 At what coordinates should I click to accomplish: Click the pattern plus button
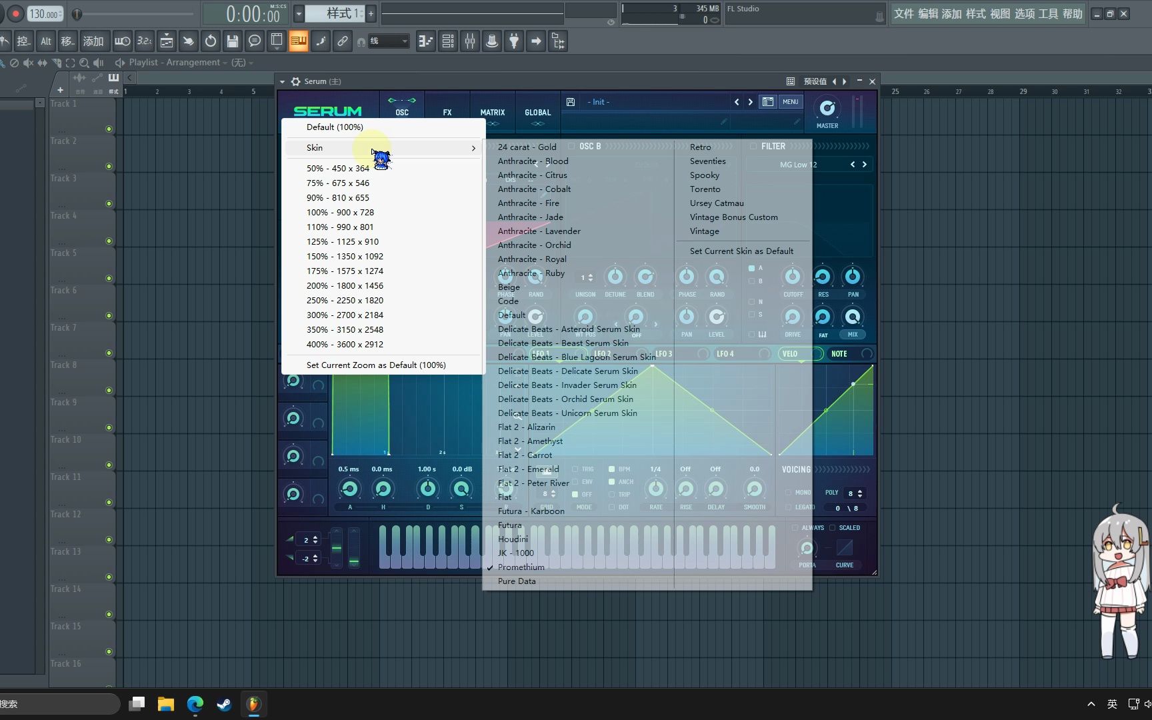(x=371, y=13)
